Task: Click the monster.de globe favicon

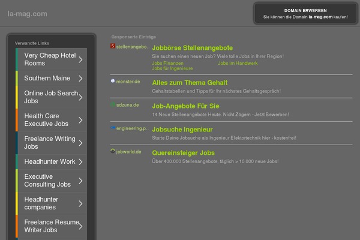Action: click(113, 81)
